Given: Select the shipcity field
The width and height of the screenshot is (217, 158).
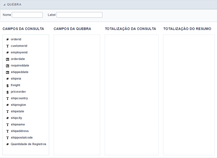Looking at the screenshot, I should 16,118.
